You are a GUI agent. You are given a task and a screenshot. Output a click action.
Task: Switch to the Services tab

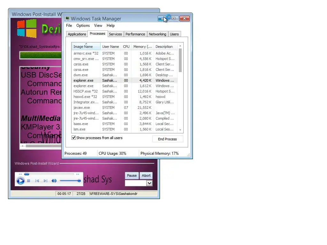coord(115,34)
